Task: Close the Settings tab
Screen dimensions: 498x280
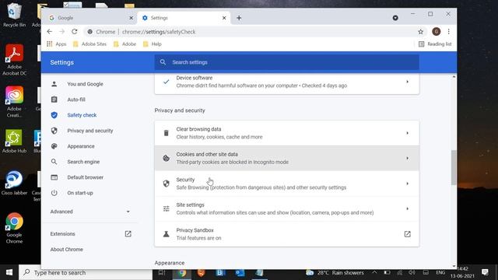Action: (x=224, y=18)
